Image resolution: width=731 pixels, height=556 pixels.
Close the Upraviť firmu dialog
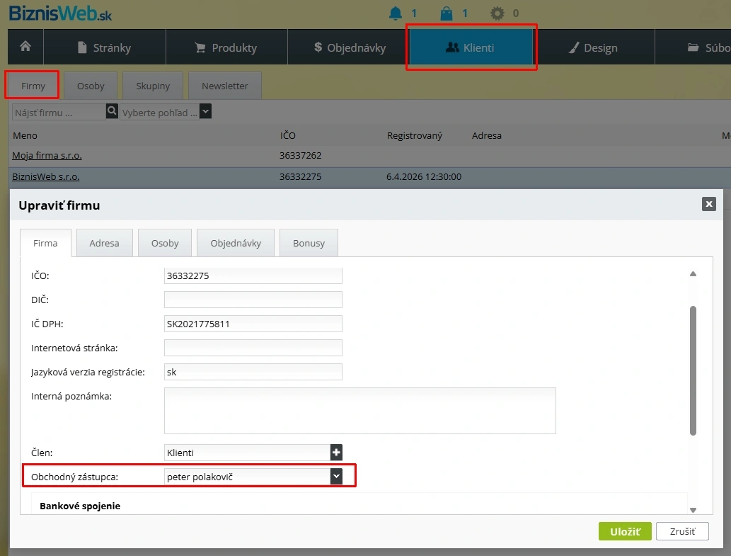708,204
